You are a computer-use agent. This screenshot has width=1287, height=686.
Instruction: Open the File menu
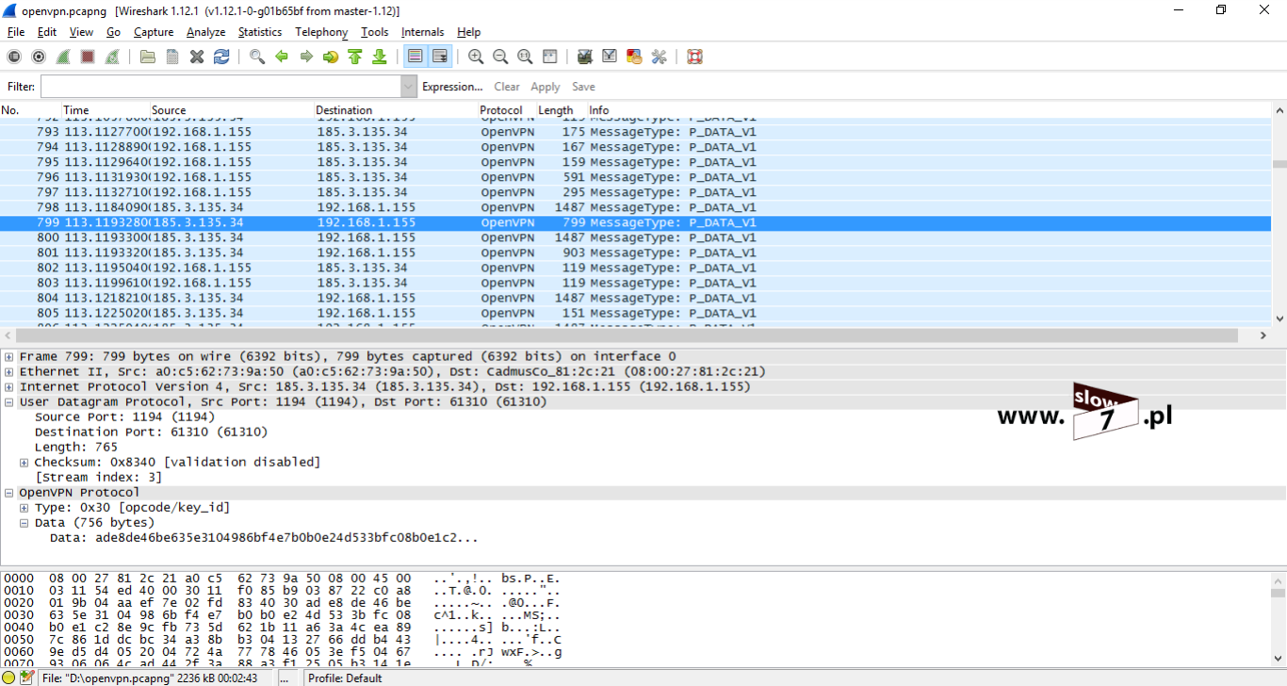[x=16, y=32]
